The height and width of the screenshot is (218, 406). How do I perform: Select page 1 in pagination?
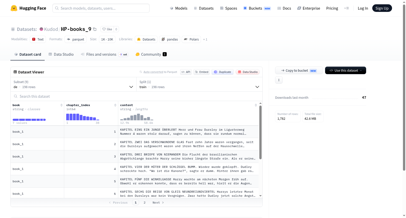136,203
